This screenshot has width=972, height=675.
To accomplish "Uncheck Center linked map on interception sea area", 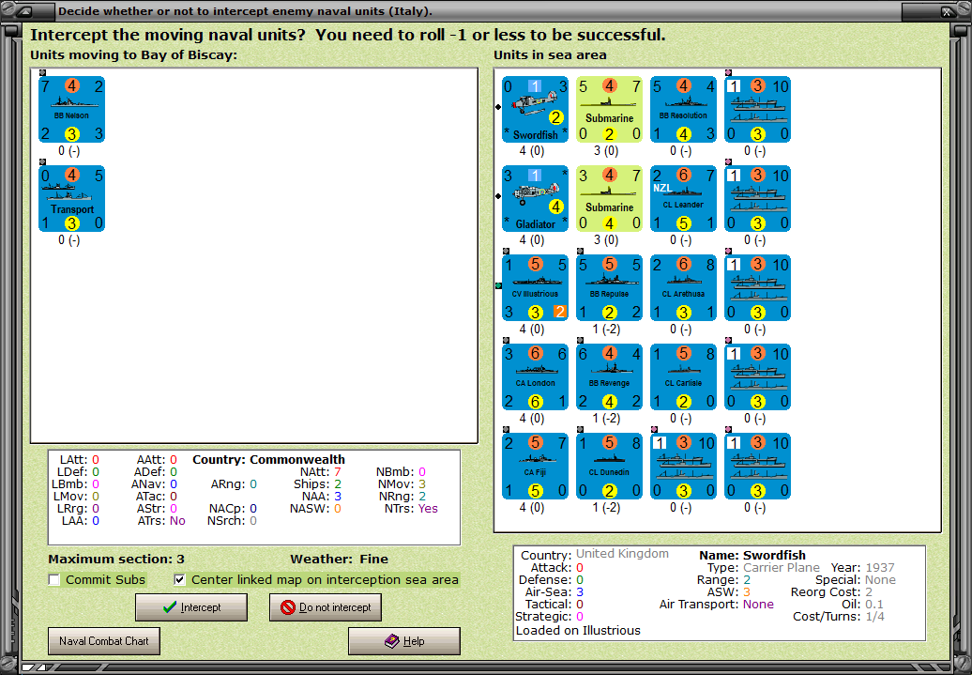I will [x=180, y=580].
